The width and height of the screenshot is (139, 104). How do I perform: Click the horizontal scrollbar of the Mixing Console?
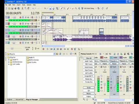pyautogui.click(x=114, y=100)
